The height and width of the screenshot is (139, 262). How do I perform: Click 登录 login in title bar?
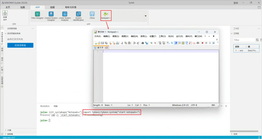(x=236, y=3)
